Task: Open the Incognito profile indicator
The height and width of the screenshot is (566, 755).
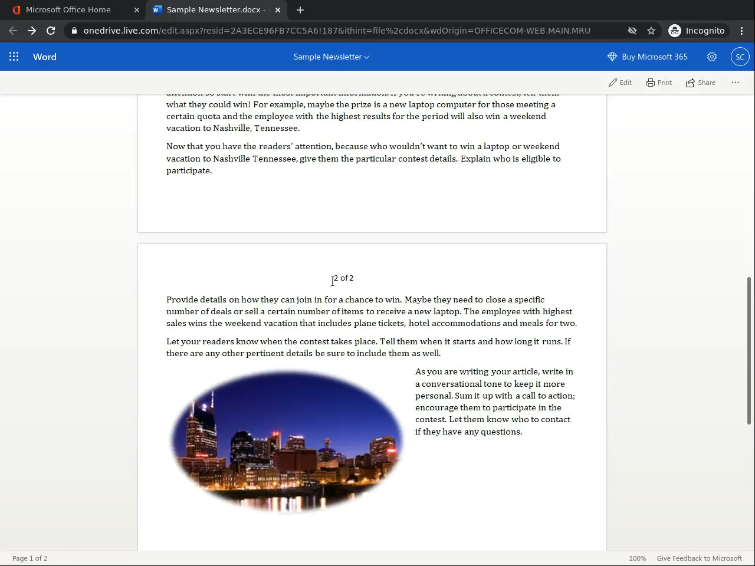Action: [697, 31]
